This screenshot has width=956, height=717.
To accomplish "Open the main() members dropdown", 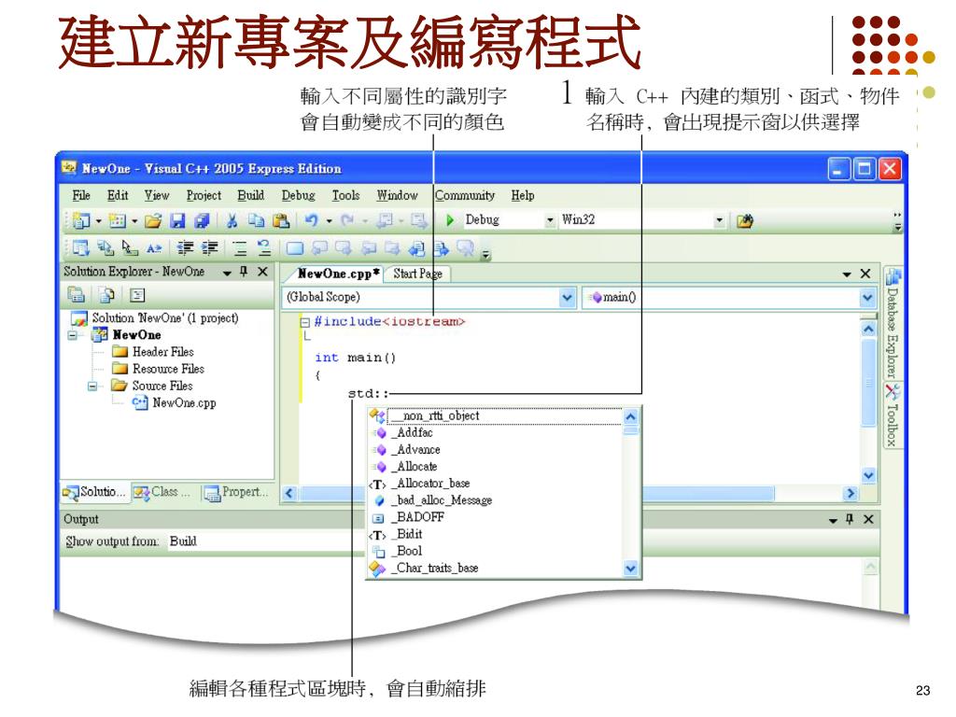I will coord(867,298).
